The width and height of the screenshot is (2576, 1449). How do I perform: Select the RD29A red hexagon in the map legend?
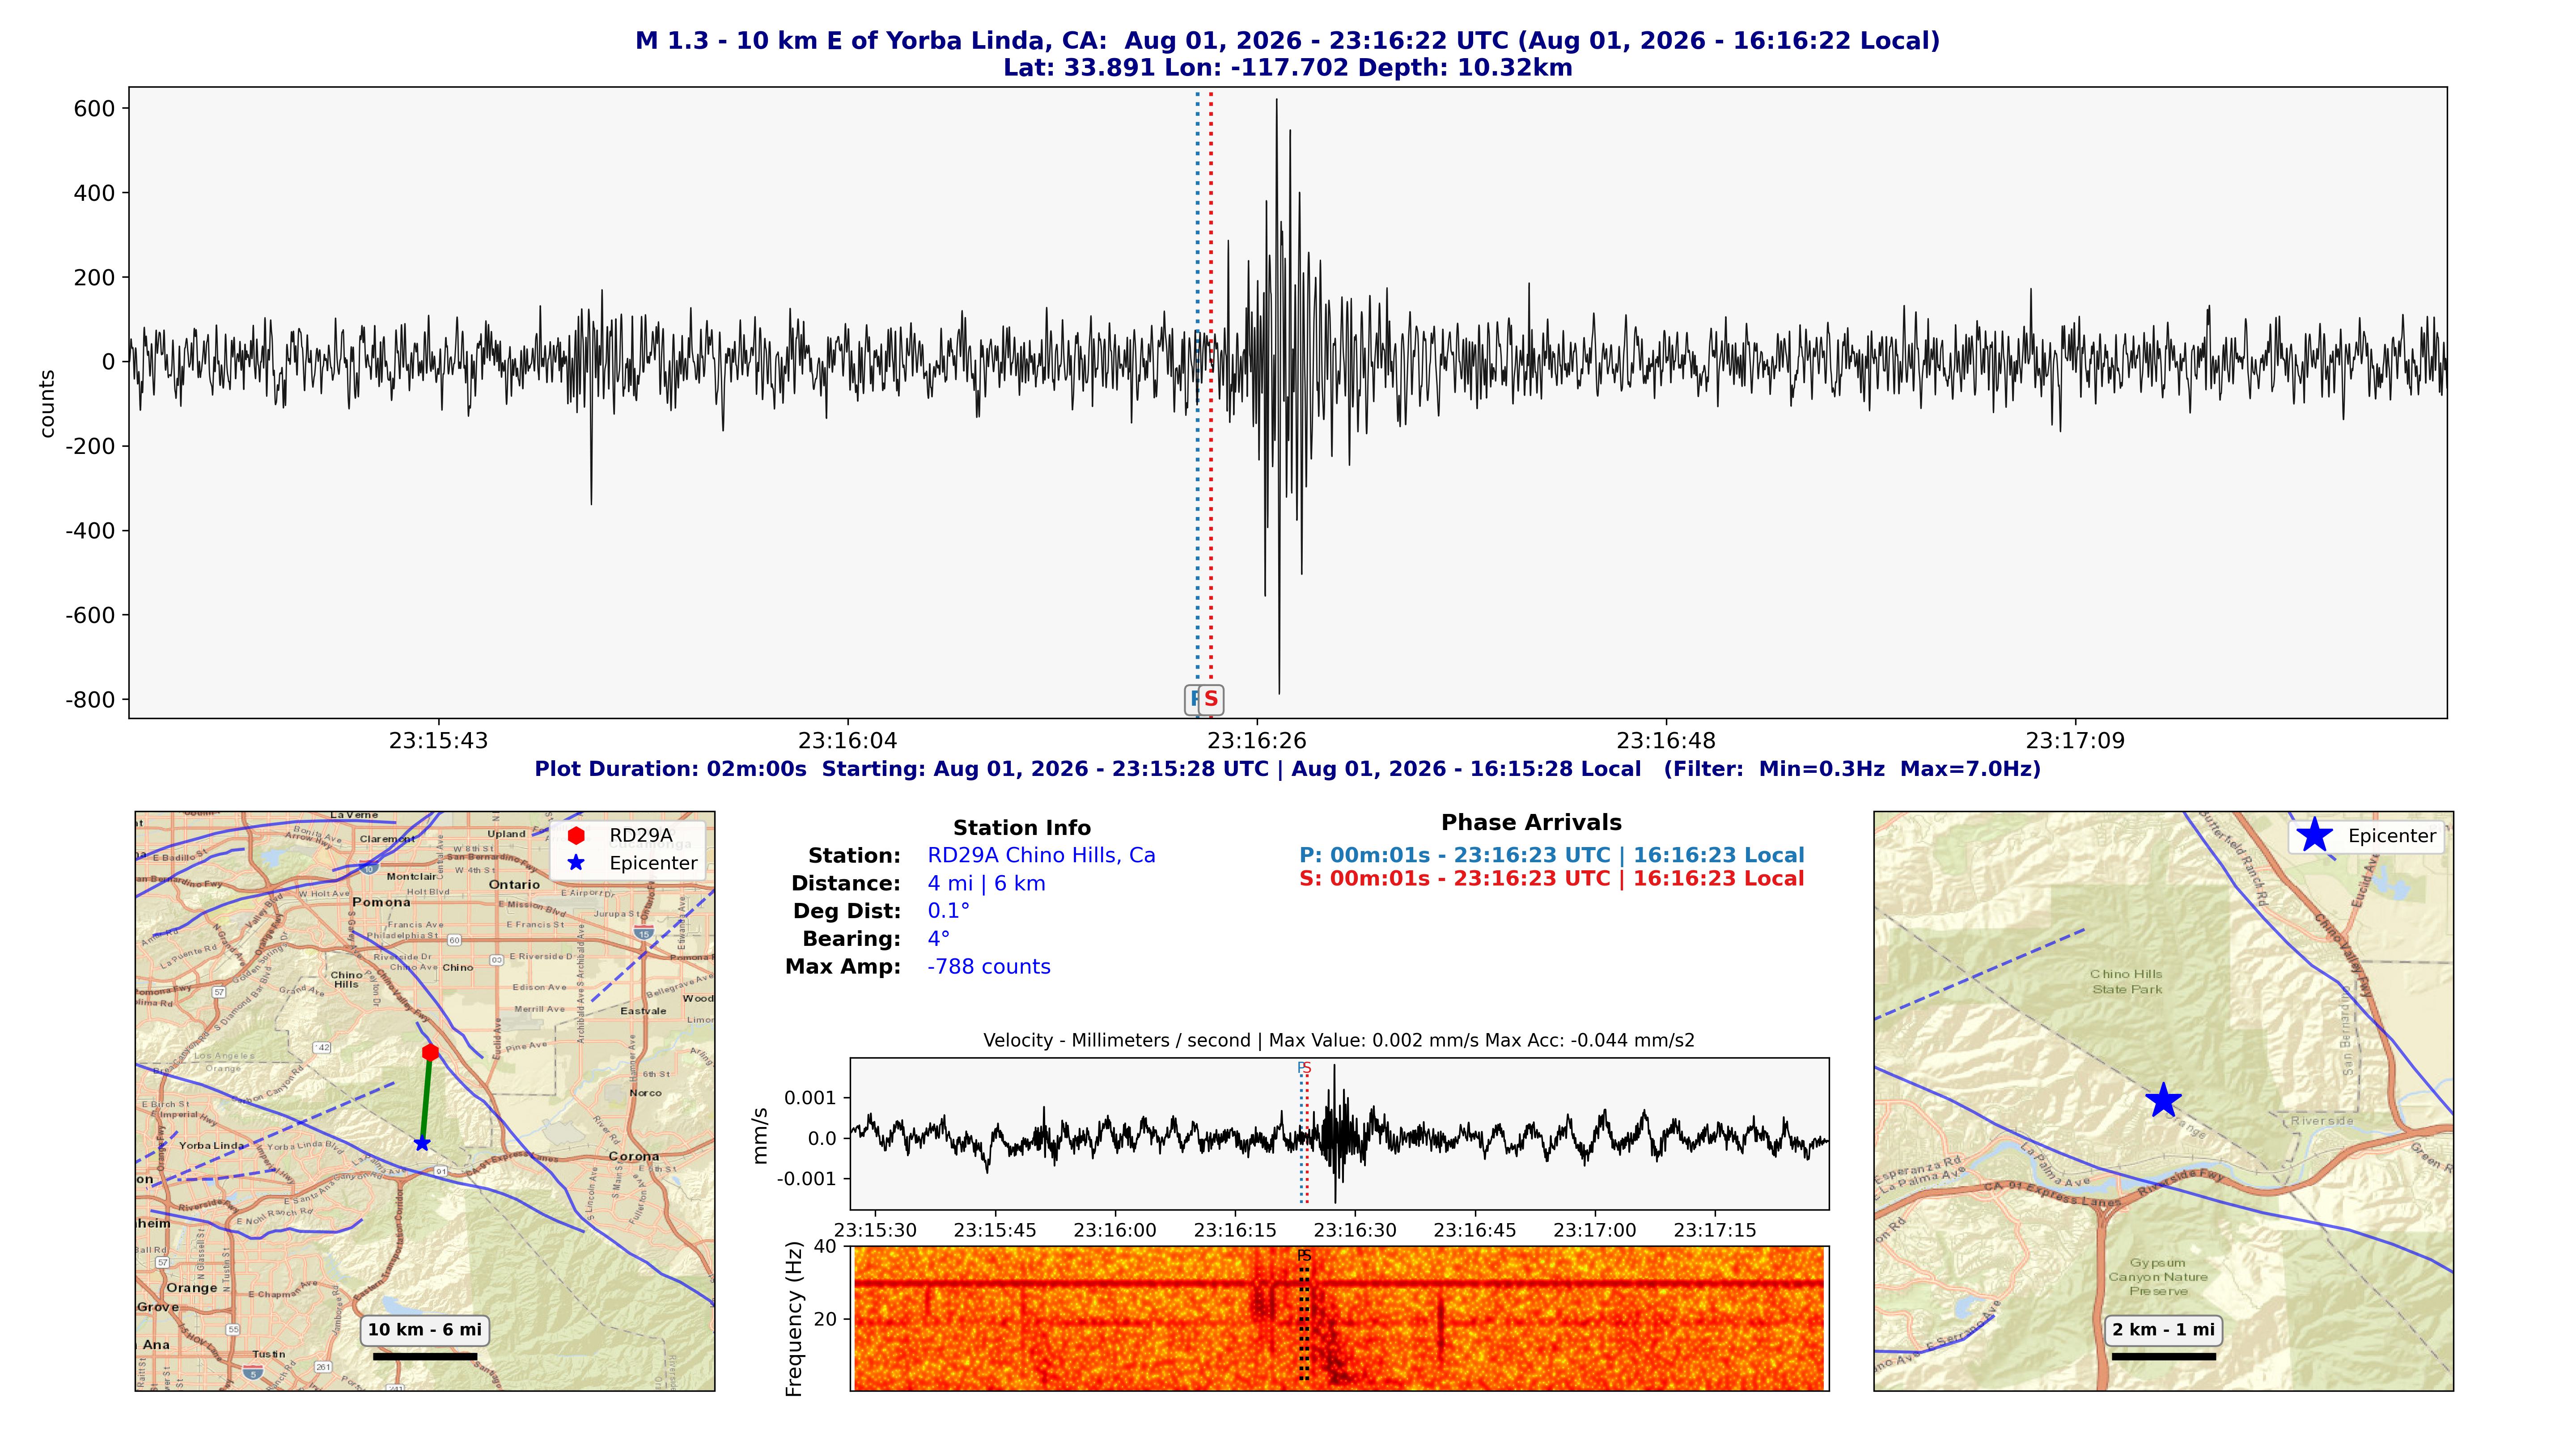tap(576, 835)
